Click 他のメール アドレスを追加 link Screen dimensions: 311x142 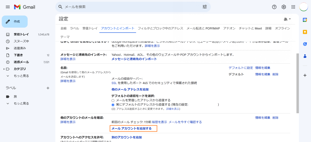[130, 89]
